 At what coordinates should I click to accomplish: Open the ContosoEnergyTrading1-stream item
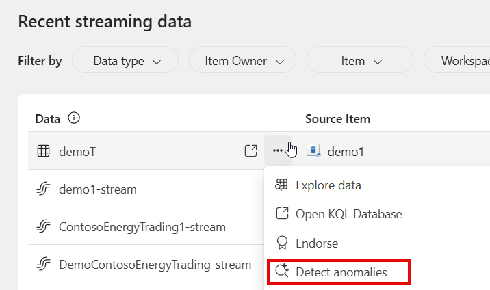click(142, 226)
